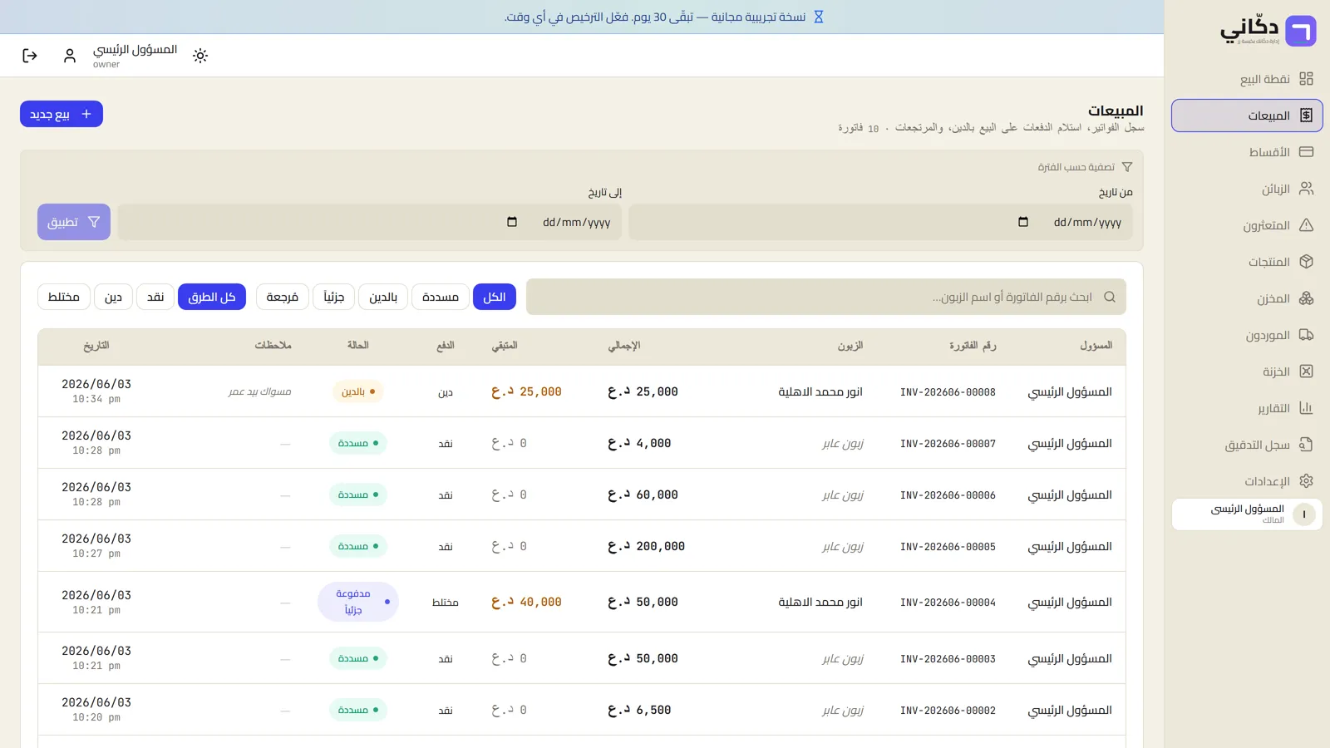Click the من تاريخ date input
The width and height of the screenshot is (1330, 748).
click(880, 222)
